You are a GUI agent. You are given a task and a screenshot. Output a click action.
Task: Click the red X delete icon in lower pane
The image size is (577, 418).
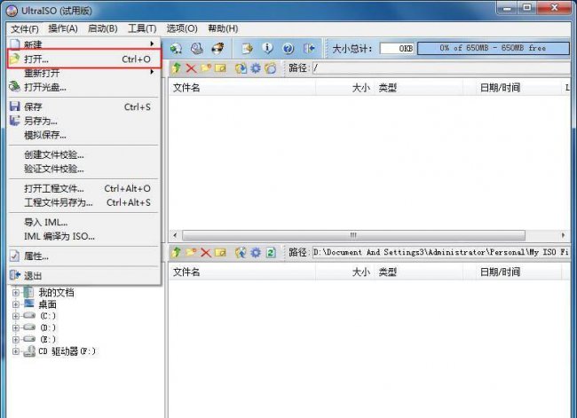(206, 252)
